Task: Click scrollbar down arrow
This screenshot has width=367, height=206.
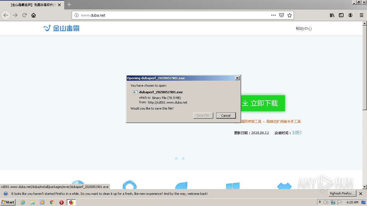Action: [365, 187]
